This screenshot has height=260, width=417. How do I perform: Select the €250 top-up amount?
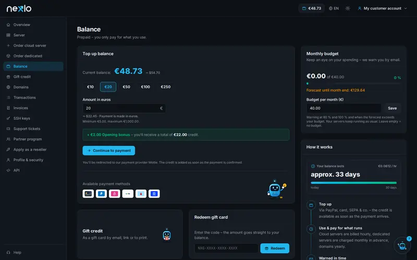tap(165, 87)
